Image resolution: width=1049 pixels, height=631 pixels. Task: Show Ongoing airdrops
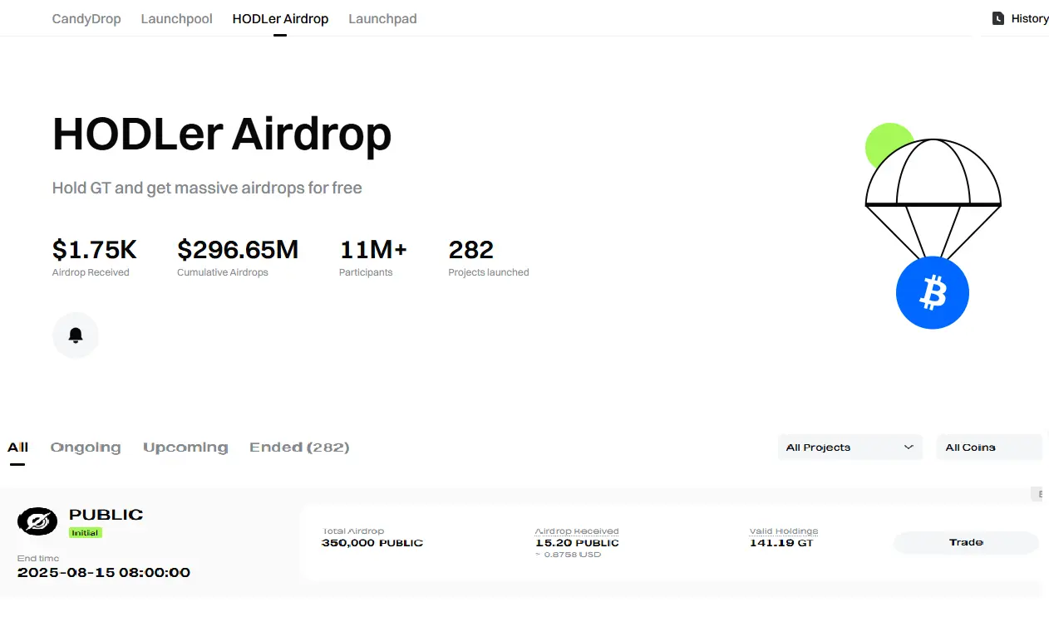[86, 447]
